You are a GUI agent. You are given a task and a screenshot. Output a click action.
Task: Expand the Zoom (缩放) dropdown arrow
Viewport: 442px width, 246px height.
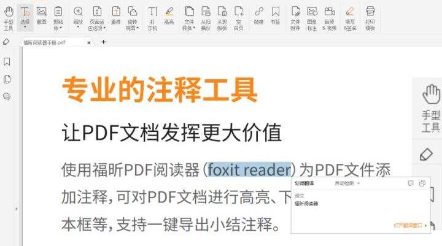78,27
